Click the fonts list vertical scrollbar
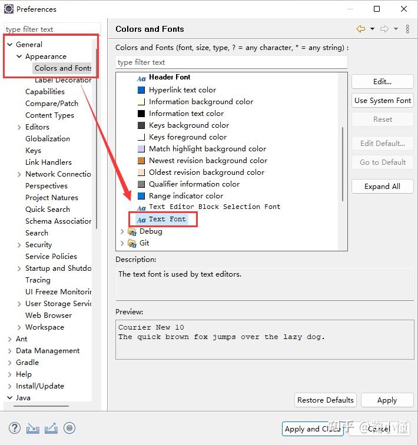The image size is (418, 445). click(343, 164)
